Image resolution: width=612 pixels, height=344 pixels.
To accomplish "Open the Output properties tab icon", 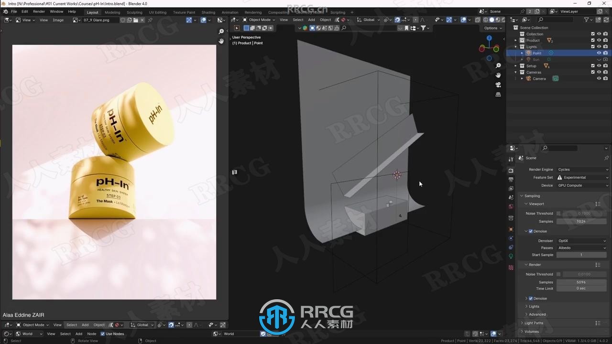I will [x=511, y=180].
